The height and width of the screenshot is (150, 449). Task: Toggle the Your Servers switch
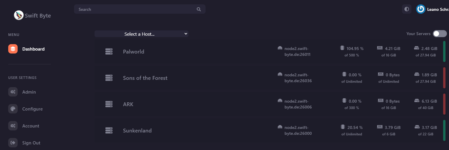440,34
